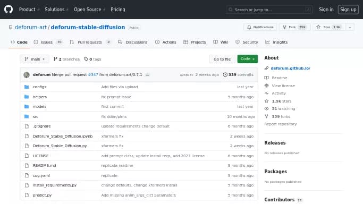Screen dimensions: 363x204
Task: Focus the Search or jump to field
Action: point(269,10)
